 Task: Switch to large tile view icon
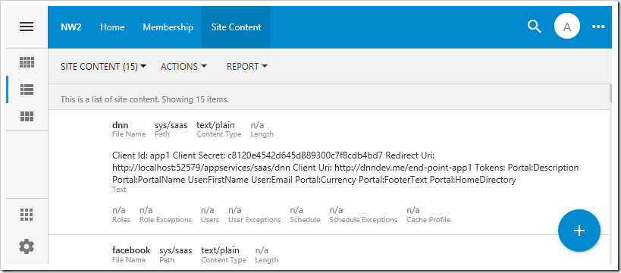pyautogui.click(x=27, y=117)
